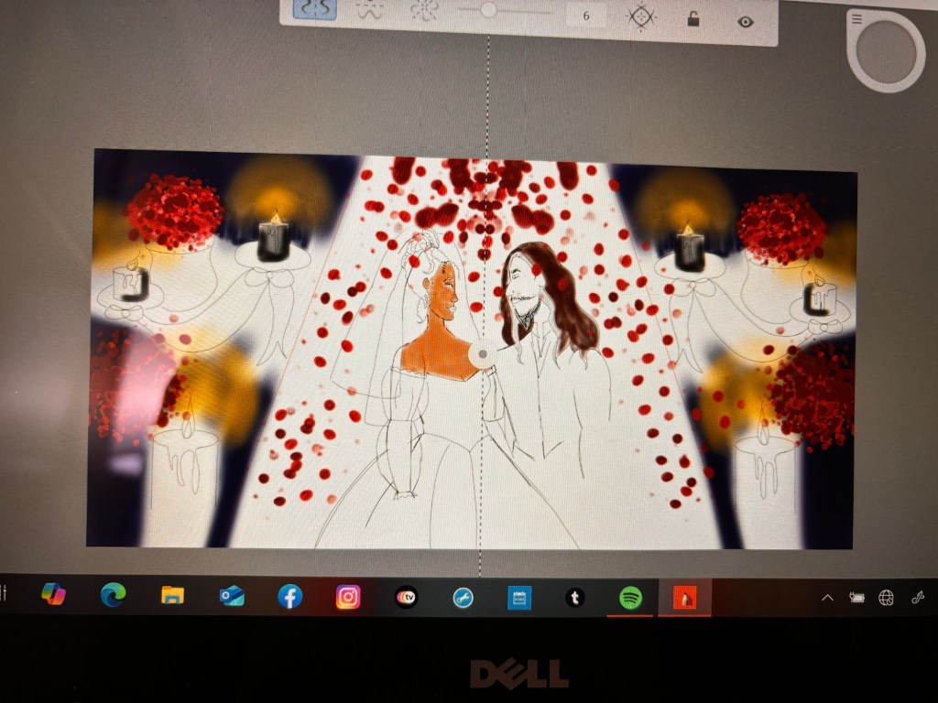Launch Microsoft Edge from the taskbar

click(113, 595)
